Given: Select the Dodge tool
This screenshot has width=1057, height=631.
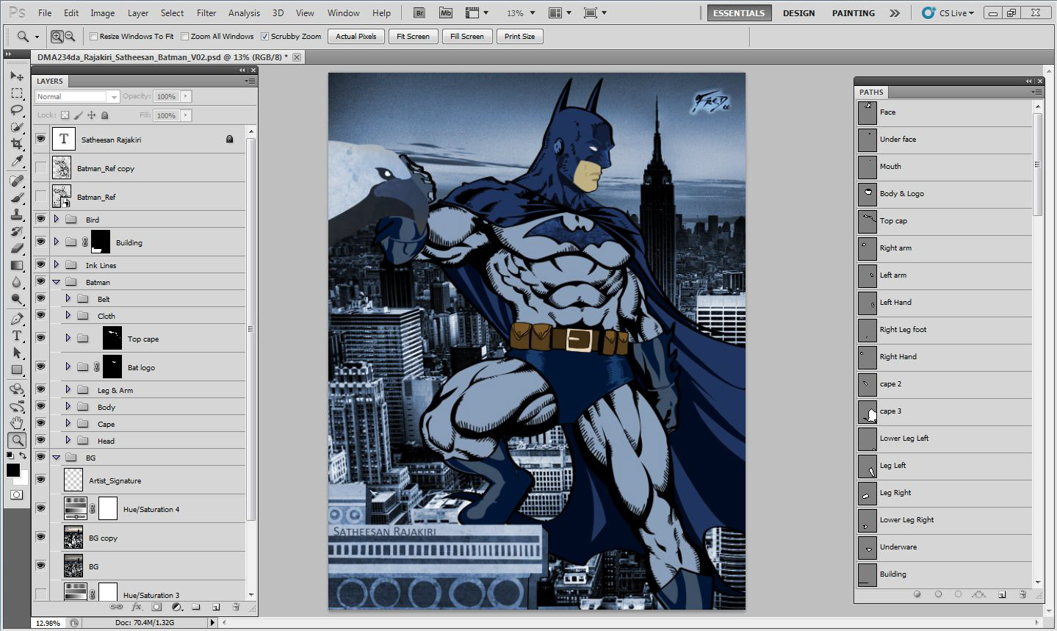Looking at the screenshot, I should pyautogui.click(x=17, y=299).
